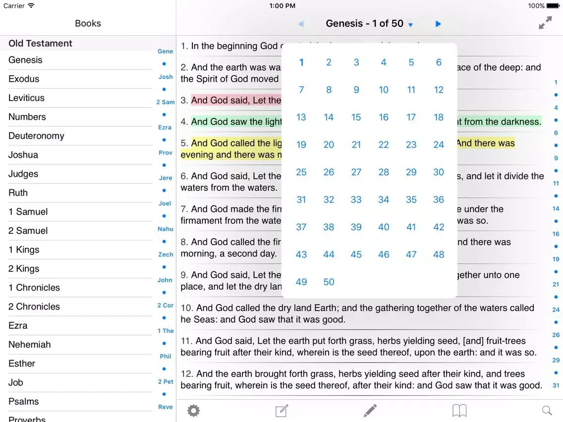Open the book of Exodus

(x=80, y=79)
